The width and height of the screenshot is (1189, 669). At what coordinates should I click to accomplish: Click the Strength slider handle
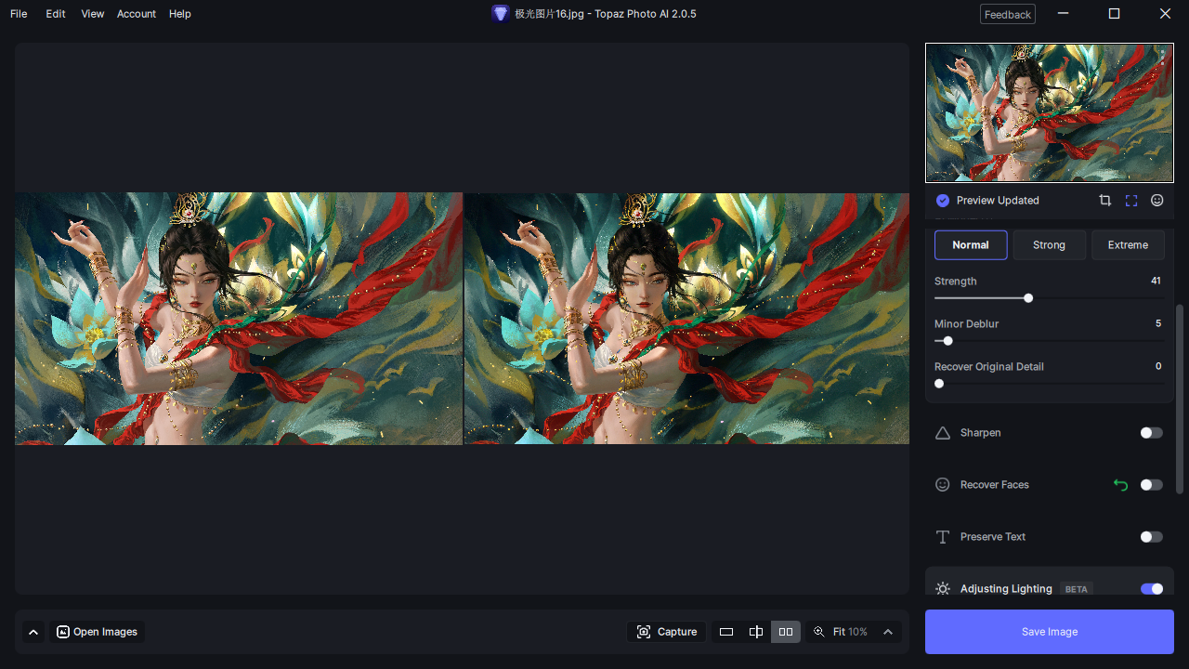(x=1028, y=298)
